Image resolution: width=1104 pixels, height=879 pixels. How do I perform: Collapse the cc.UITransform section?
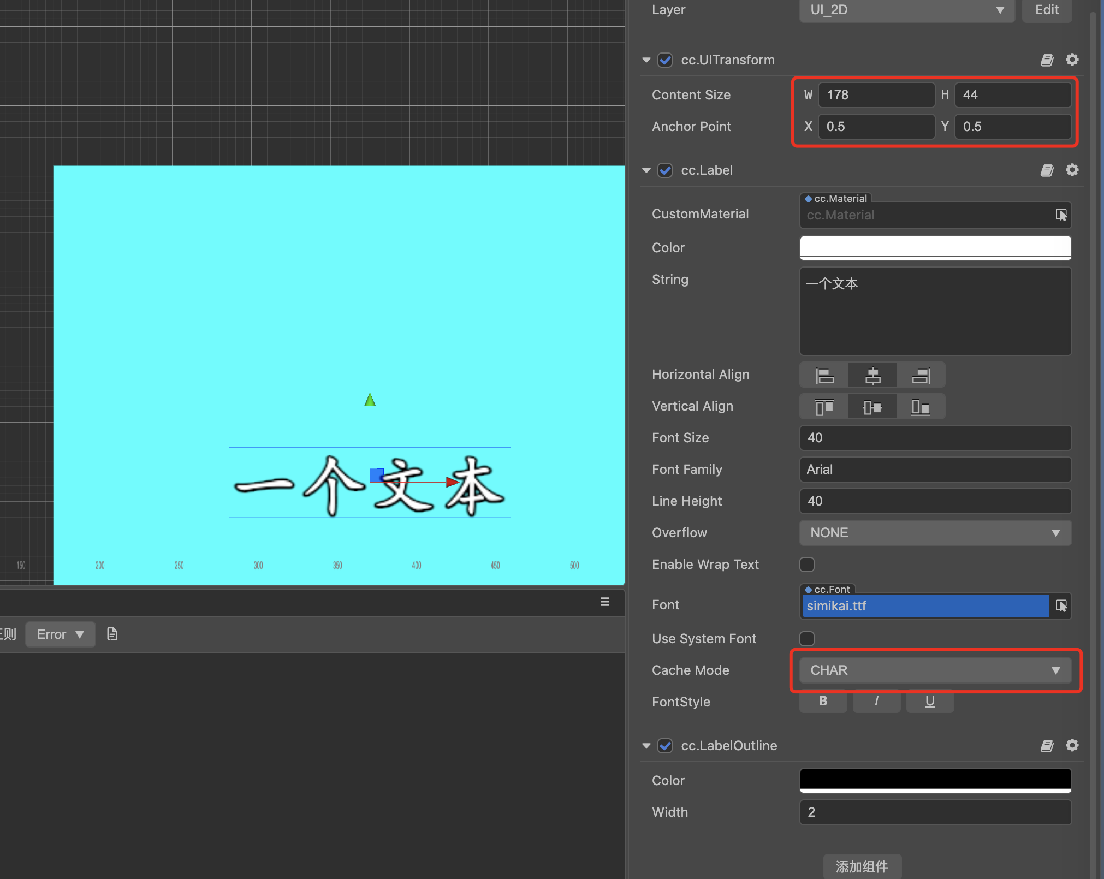tap(646, 60)
